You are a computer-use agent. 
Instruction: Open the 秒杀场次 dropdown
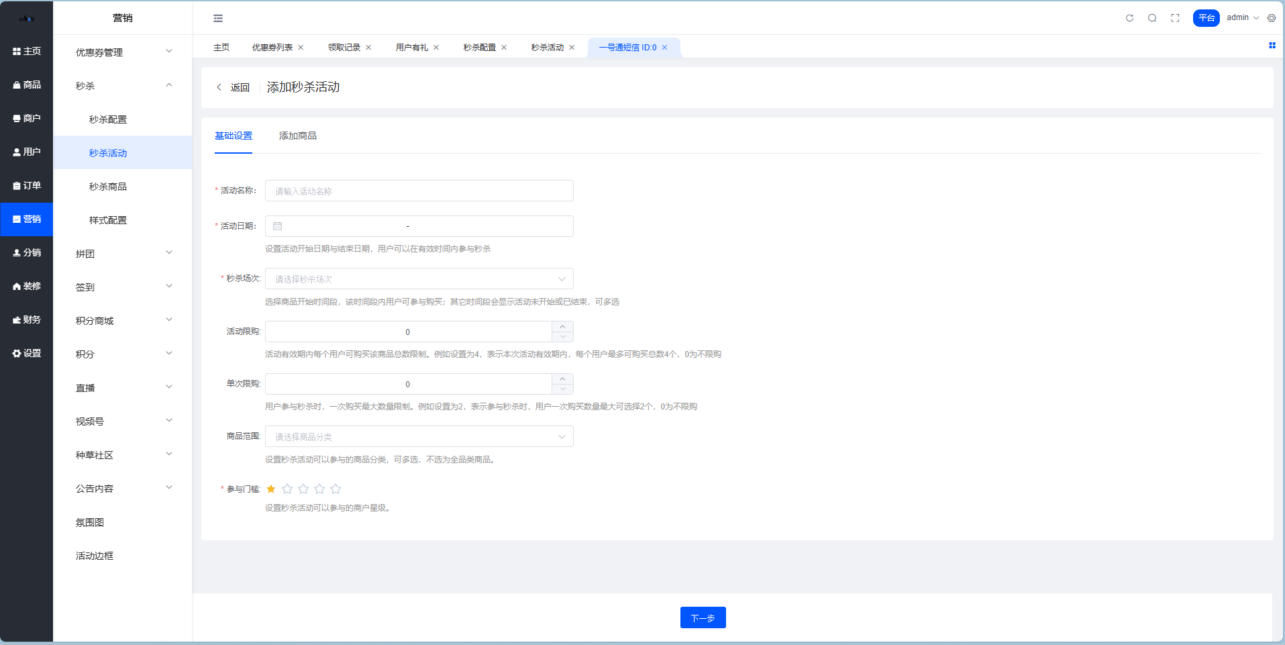[x=419, y=279]
